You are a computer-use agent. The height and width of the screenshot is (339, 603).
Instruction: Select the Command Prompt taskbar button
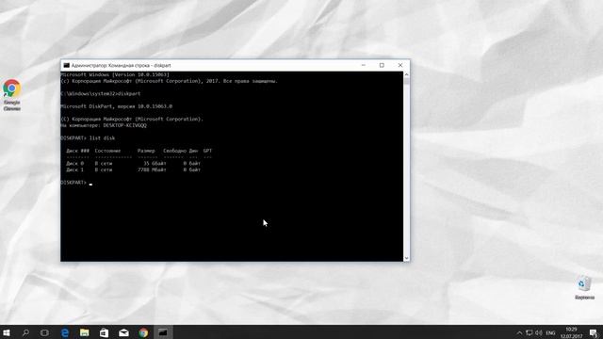coord(163,332)
